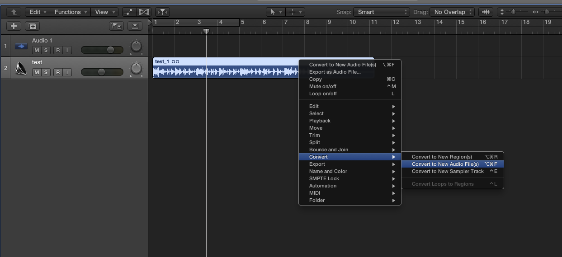
Task: Open the Drag No Overlap pop-up menu
Action: (x=452, y=12)
